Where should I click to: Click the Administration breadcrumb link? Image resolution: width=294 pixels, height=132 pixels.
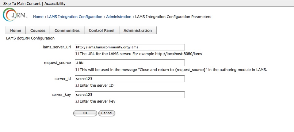[119, 17]
